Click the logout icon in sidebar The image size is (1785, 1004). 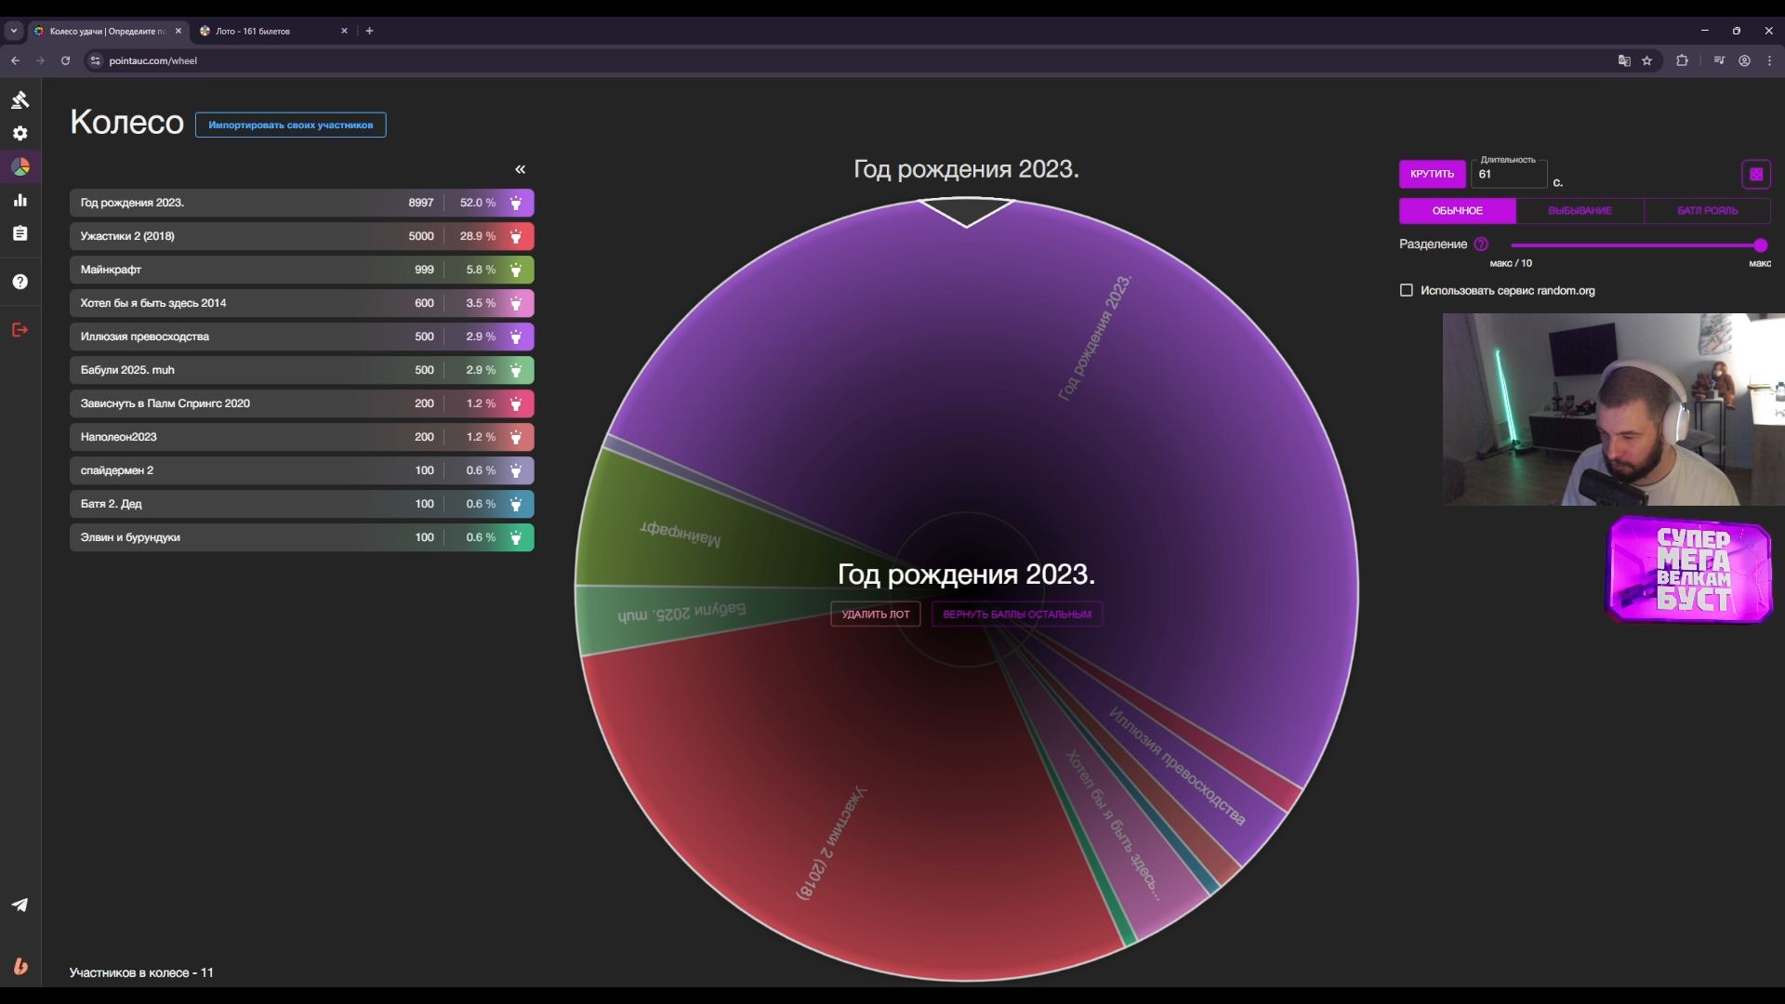click(x=20, y=330)
